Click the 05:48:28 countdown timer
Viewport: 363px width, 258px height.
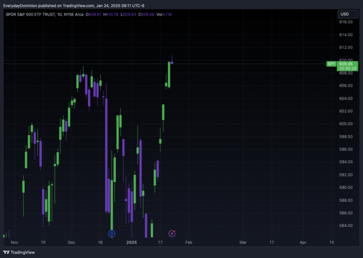click(x=348, y=69)
